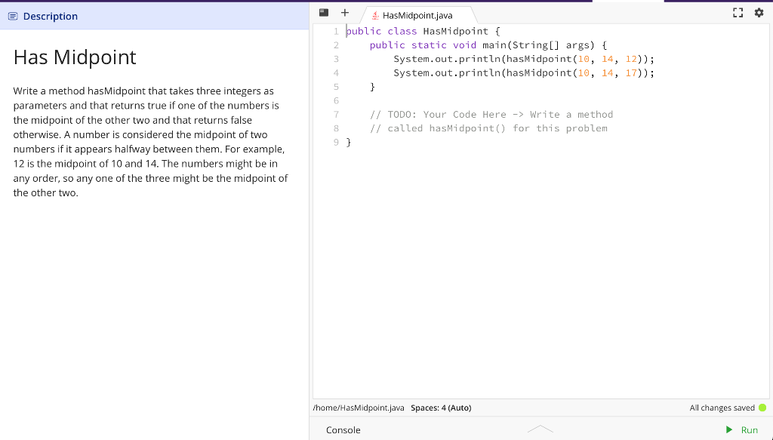Enter fullscreen with the expand icon
Viewport: 773px width, 440px height.
click(x=738, y=12)
